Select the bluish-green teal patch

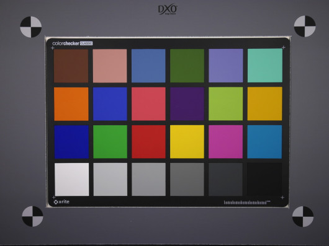pyautogui.click(x=265, y=66)
